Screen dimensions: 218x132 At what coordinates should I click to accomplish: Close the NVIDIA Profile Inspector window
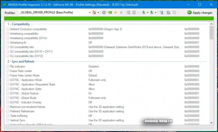tap(211, 5)
